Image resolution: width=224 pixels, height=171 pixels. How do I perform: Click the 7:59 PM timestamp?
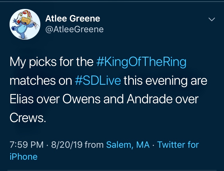pos(27,145)
